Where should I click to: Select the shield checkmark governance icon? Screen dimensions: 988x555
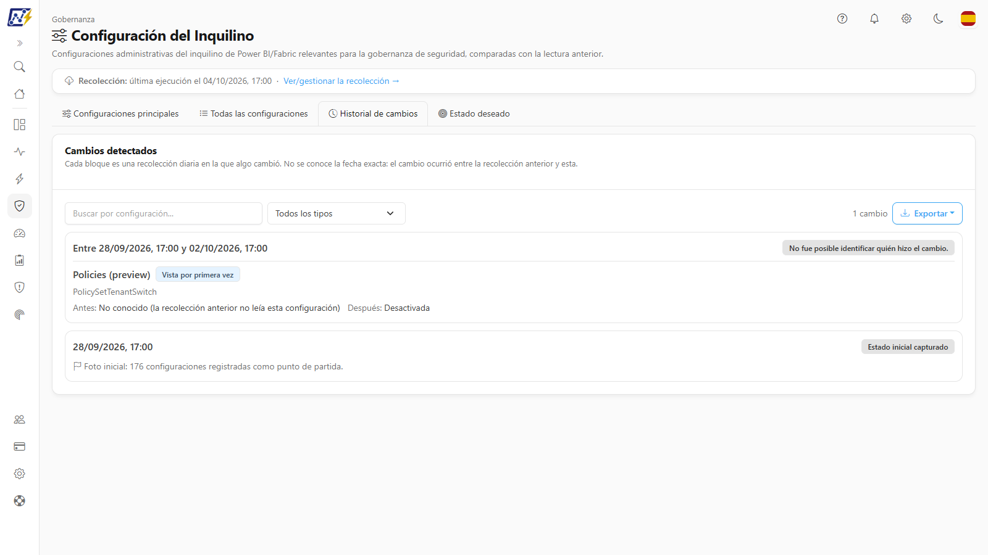tap(20, 206)
